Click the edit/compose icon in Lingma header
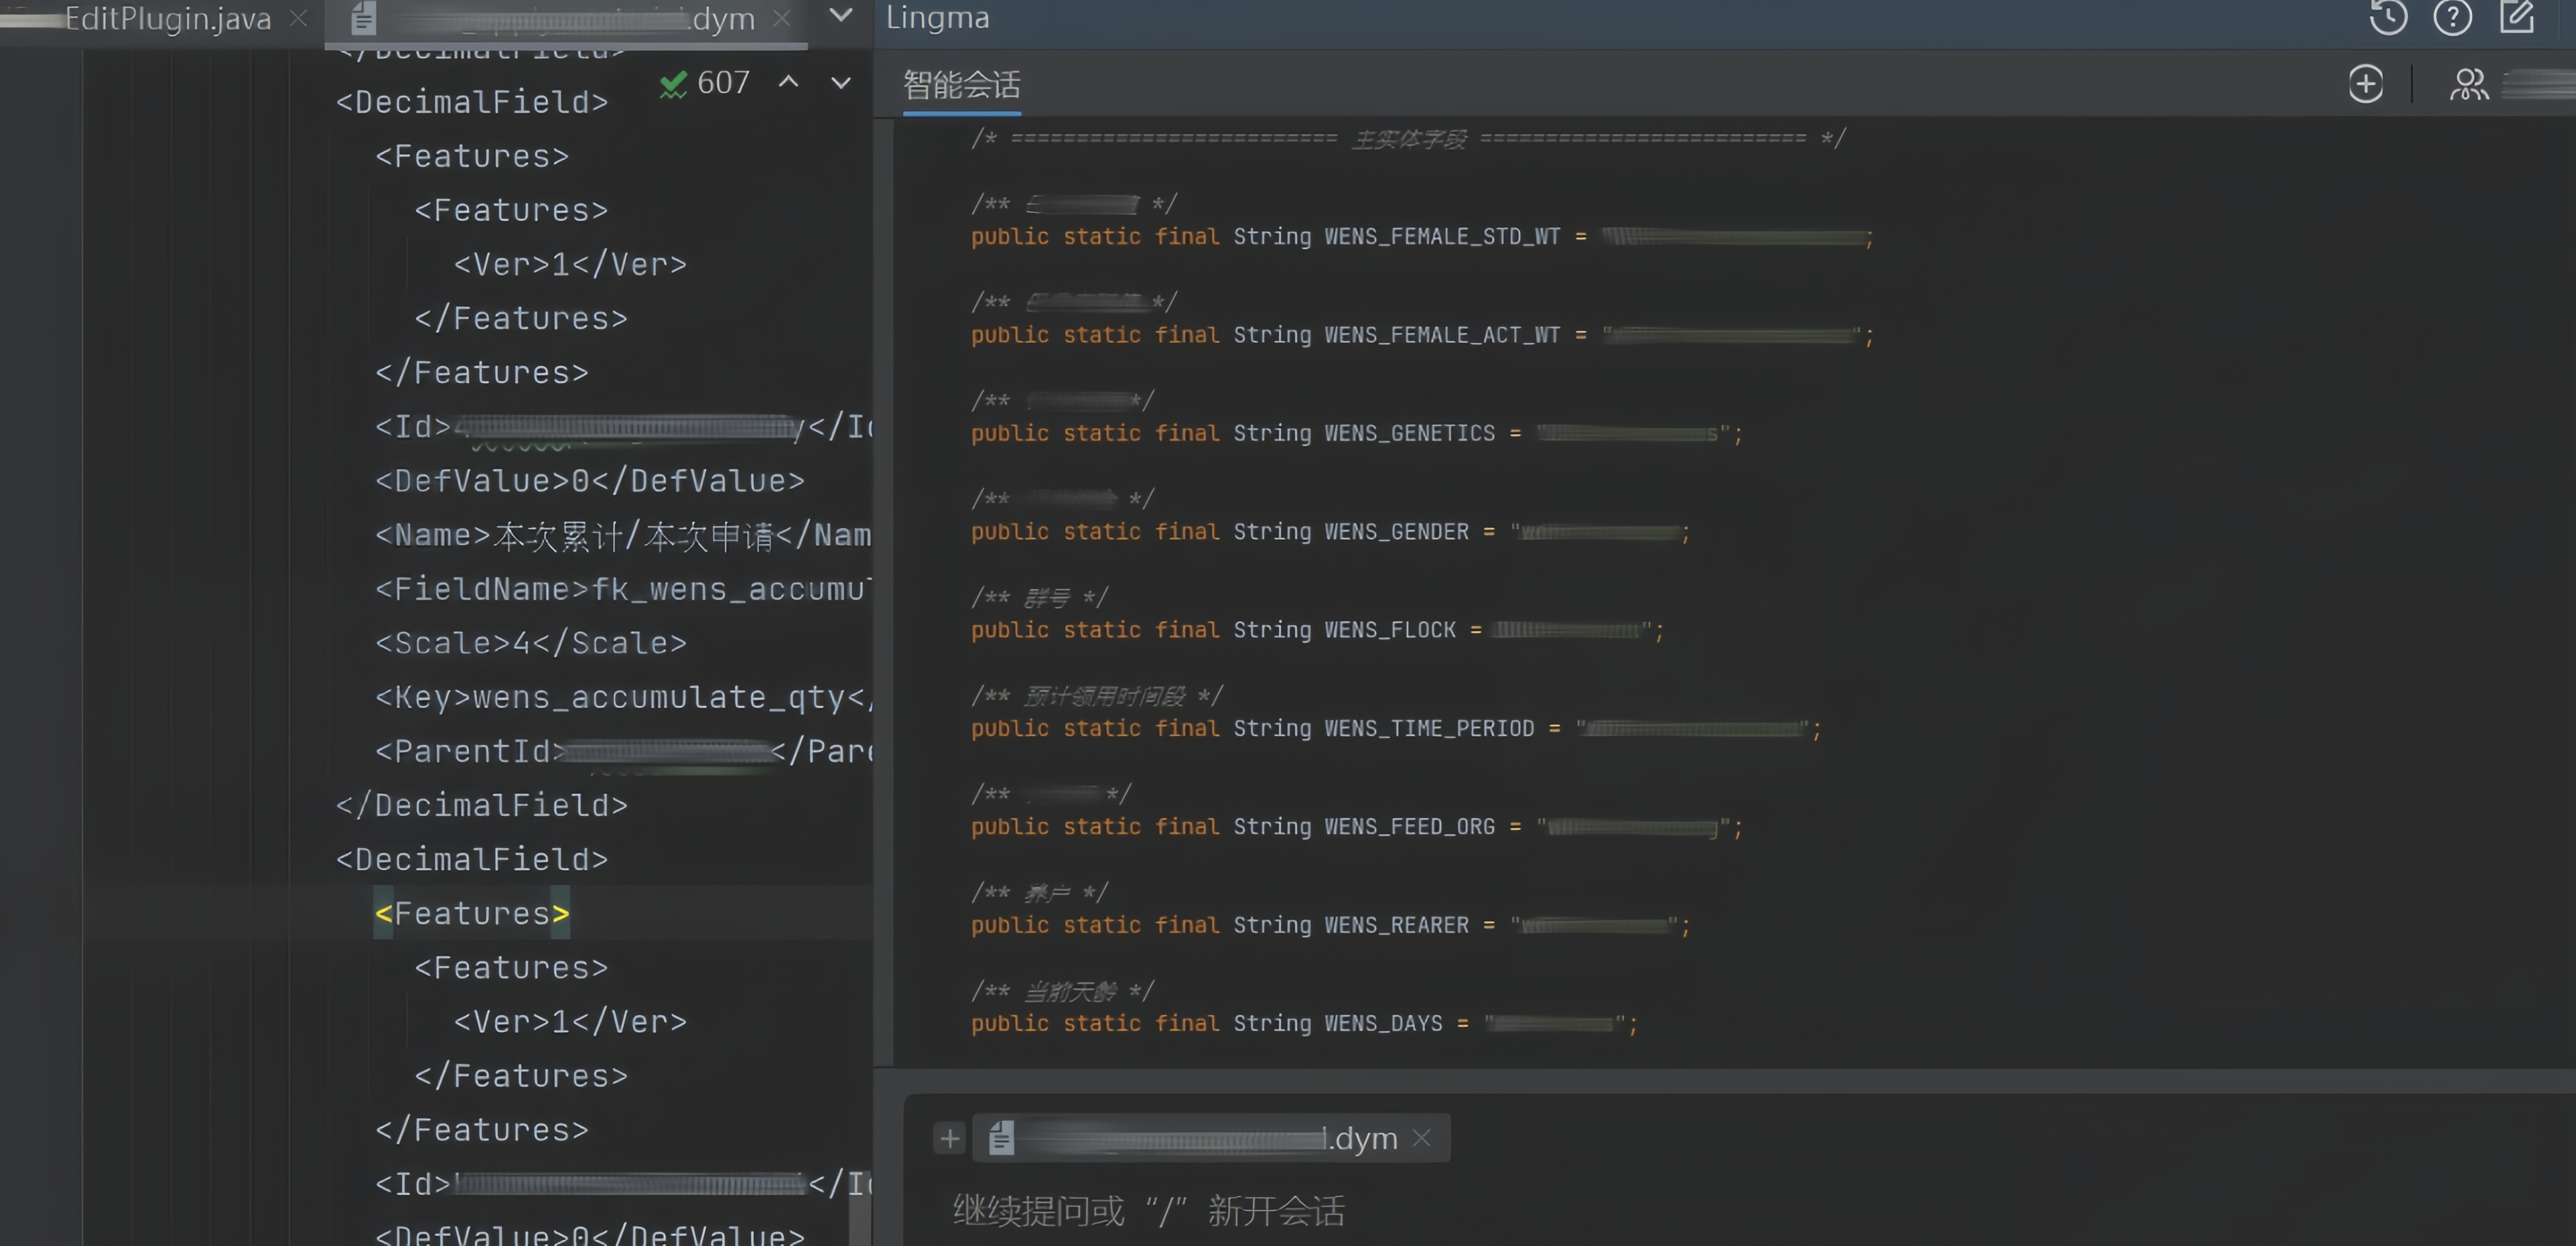 click(2516, 17)
